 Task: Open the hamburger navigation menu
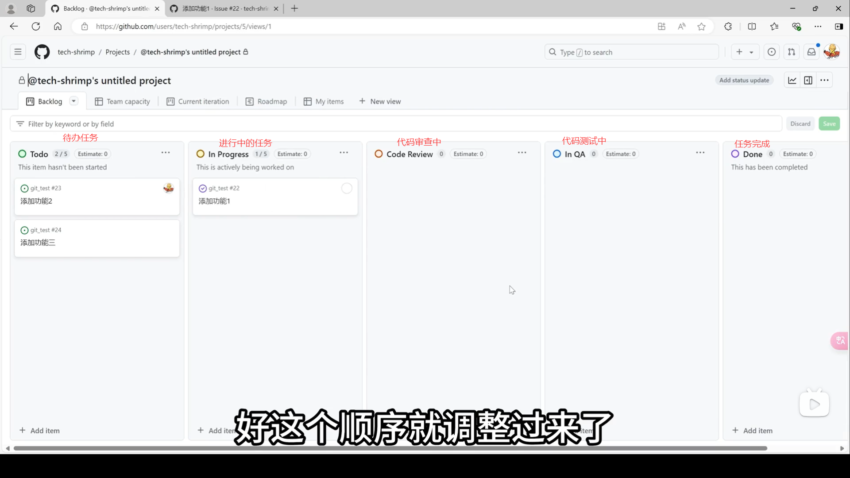click(x=18, y=52)
